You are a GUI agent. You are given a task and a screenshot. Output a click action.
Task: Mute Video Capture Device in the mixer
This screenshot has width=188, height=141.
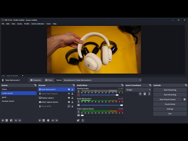click(x=78, y=115)
